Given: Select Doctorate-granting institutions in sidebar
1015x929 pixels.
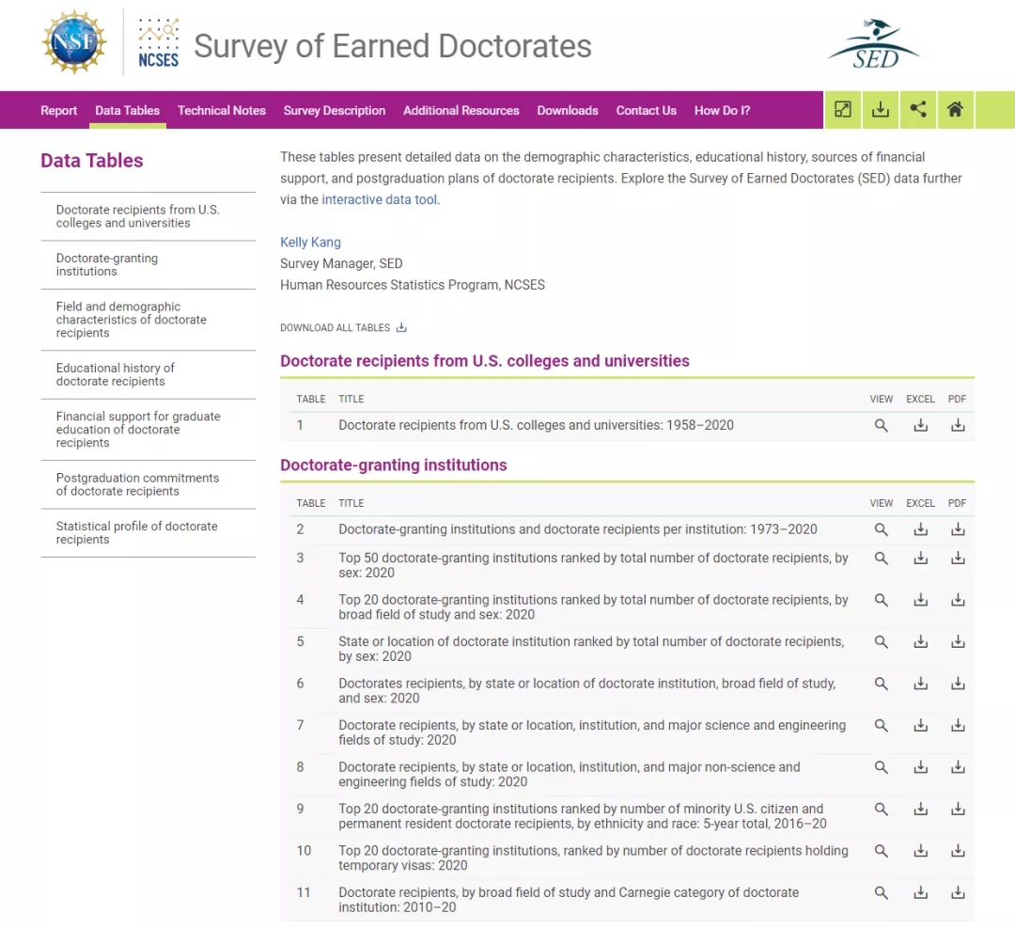Looking at the screenshot, I should pos(107,265).
